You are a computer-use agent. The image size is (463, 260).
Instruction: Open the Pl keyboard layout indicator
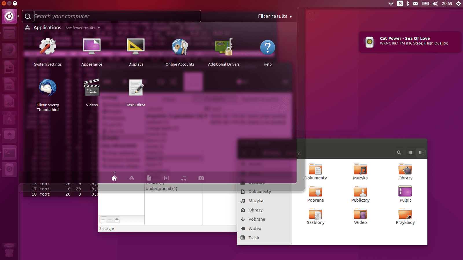(400, 3)
